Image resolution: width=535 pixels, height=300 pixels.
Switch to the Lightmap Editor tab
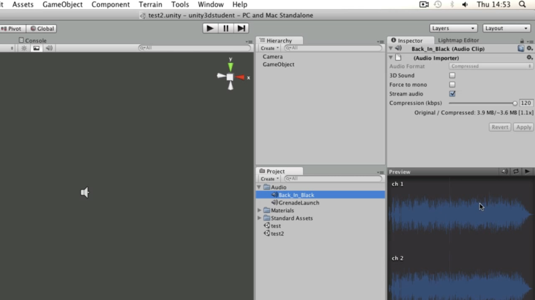458,40
